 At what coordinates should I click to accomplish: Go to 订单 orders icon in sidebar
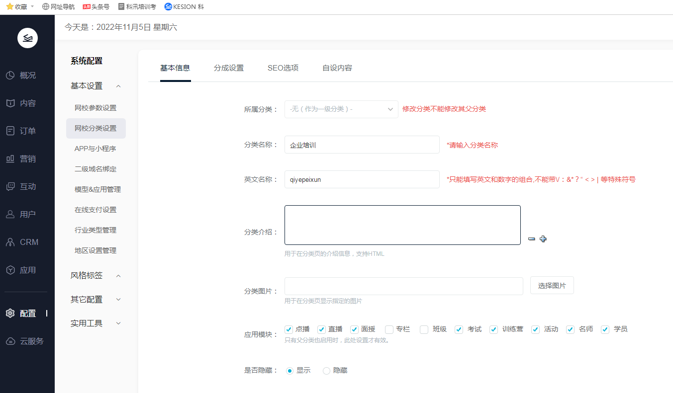[10, 131]
